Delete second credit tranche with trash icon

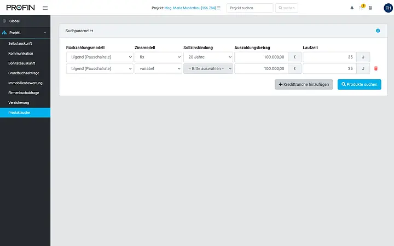375,68
